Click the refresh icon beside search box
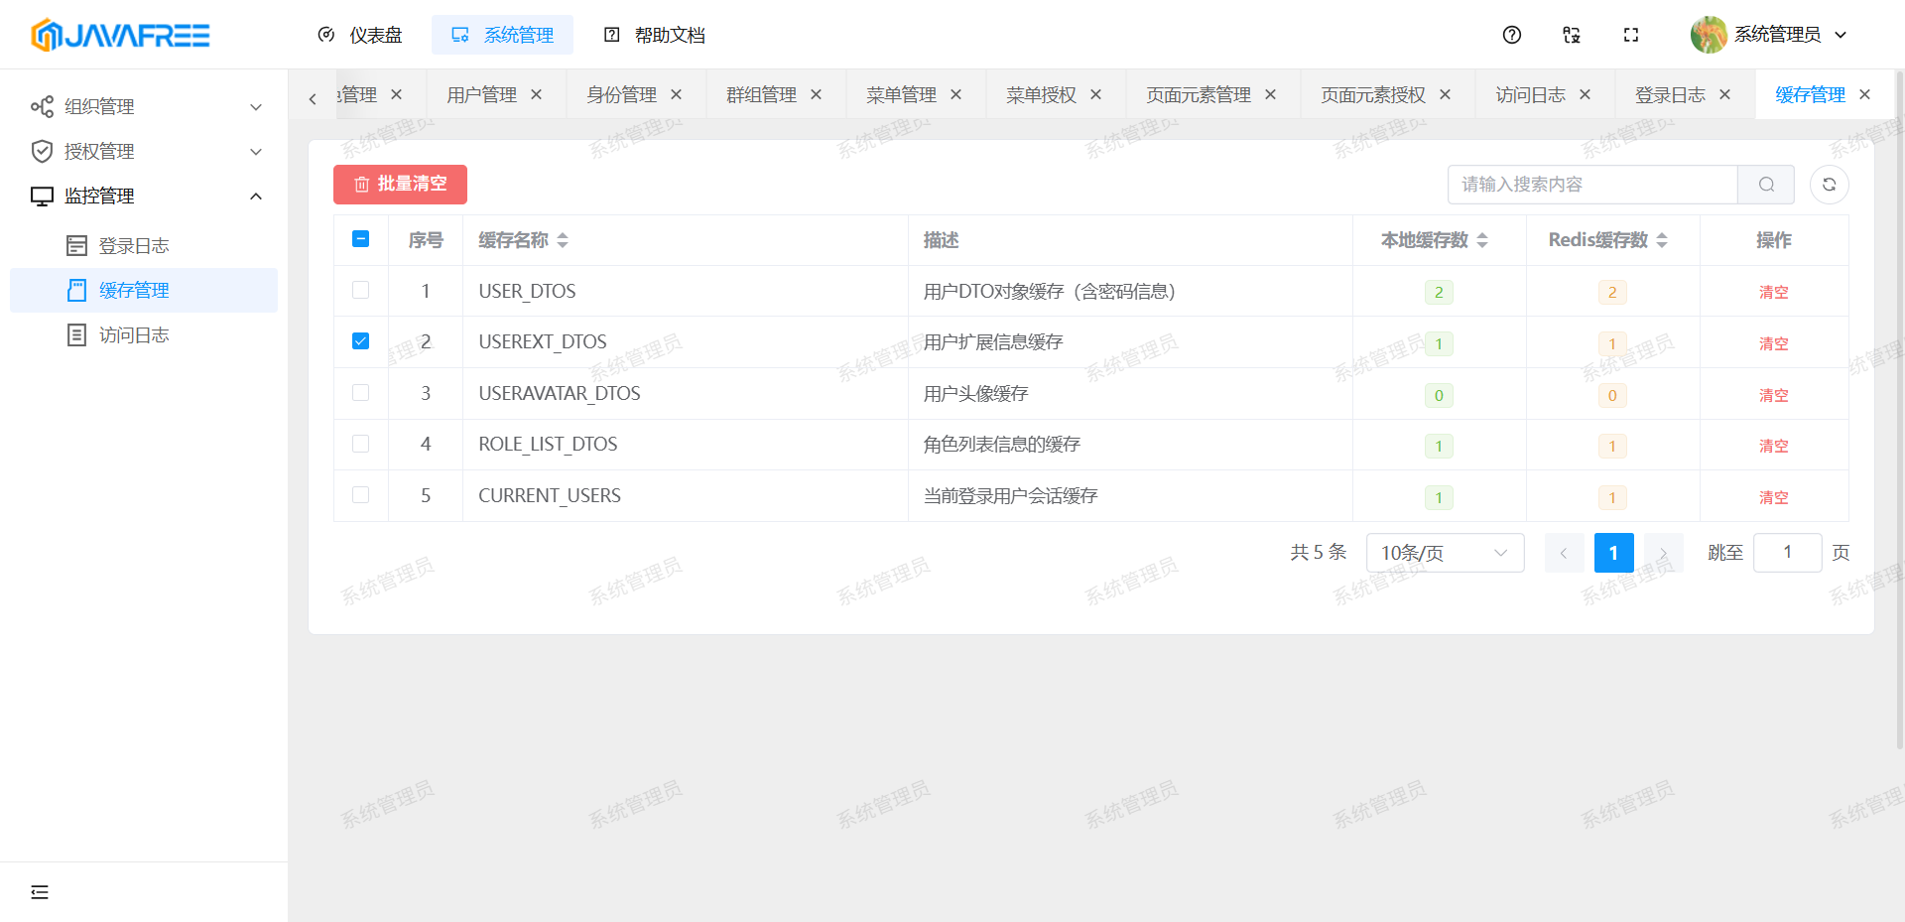Screen dimensions: 1905x922 tap(1829, 185)
